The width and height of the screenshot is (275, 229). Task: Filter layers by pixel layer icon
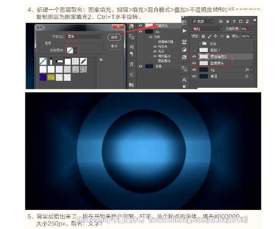[x=221, y=21]
